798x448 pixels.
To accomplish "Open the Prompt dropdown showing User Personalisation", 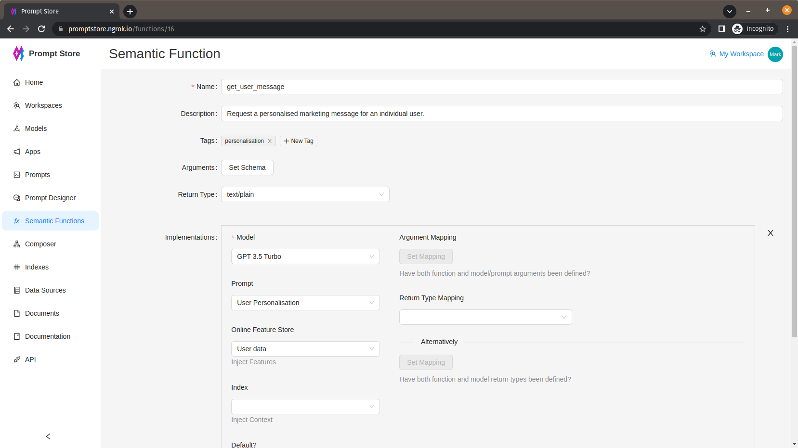I will (x=305, y=303).
